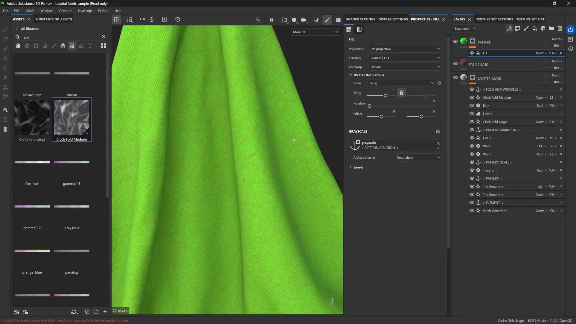
Task: Click the tiling lock icon
Action: (401, 93)
